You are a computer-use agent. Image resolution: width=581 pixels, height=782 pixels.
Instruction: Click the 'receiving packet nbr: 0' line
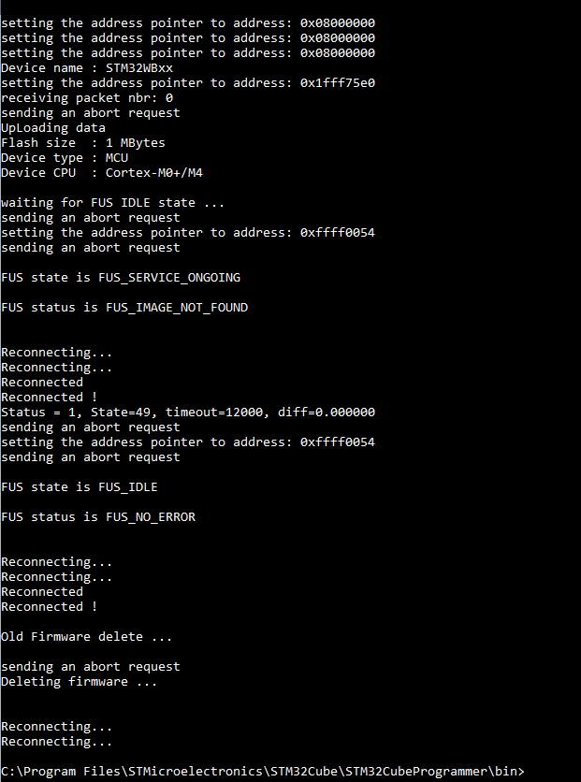pos(87,97)
